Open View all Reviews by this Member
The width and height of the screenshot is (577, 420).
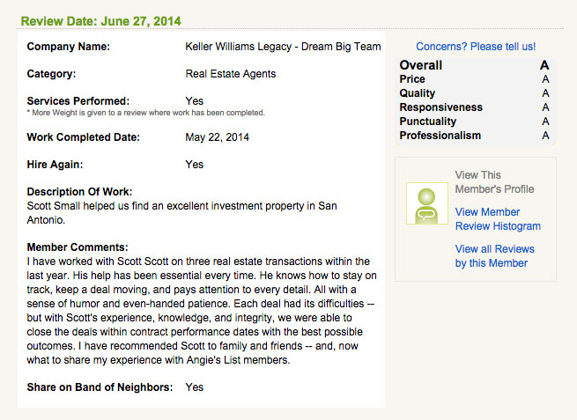[494, 256]
